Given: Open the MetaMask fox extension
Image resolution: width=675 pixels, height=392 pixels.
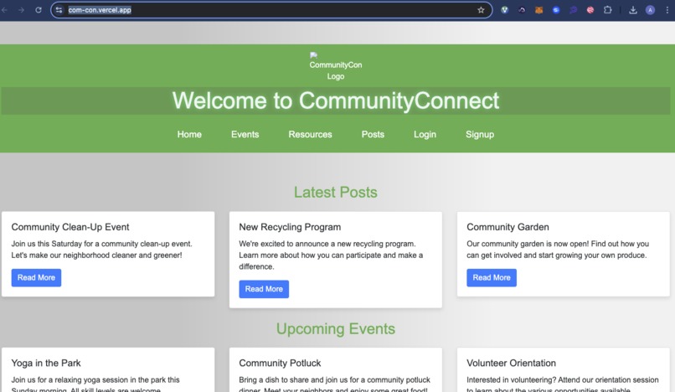Looking at the screenshot, I should 538,10.
